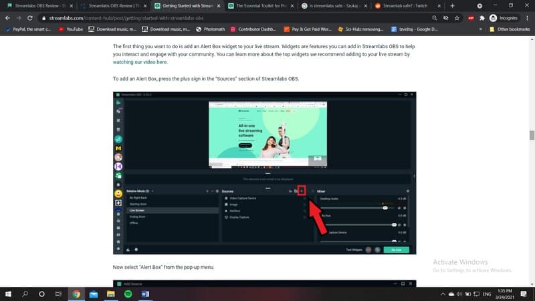Open Cortana from the taskbar

tap(41, 294)
